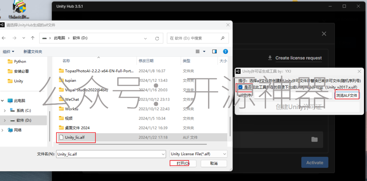Click the search magnifier icon

tap(223, 38)
